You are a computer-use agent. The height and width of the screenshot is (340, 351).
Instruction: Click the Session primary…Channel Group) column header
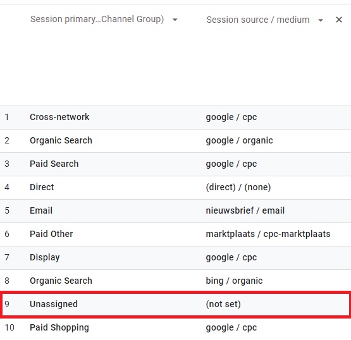pos(97,19)
